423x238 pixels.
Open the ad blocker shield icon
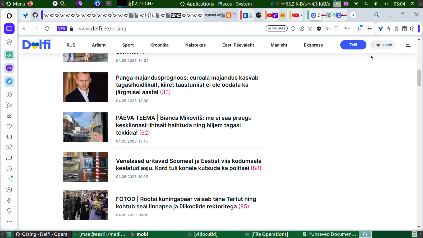[x=319, y=29]
